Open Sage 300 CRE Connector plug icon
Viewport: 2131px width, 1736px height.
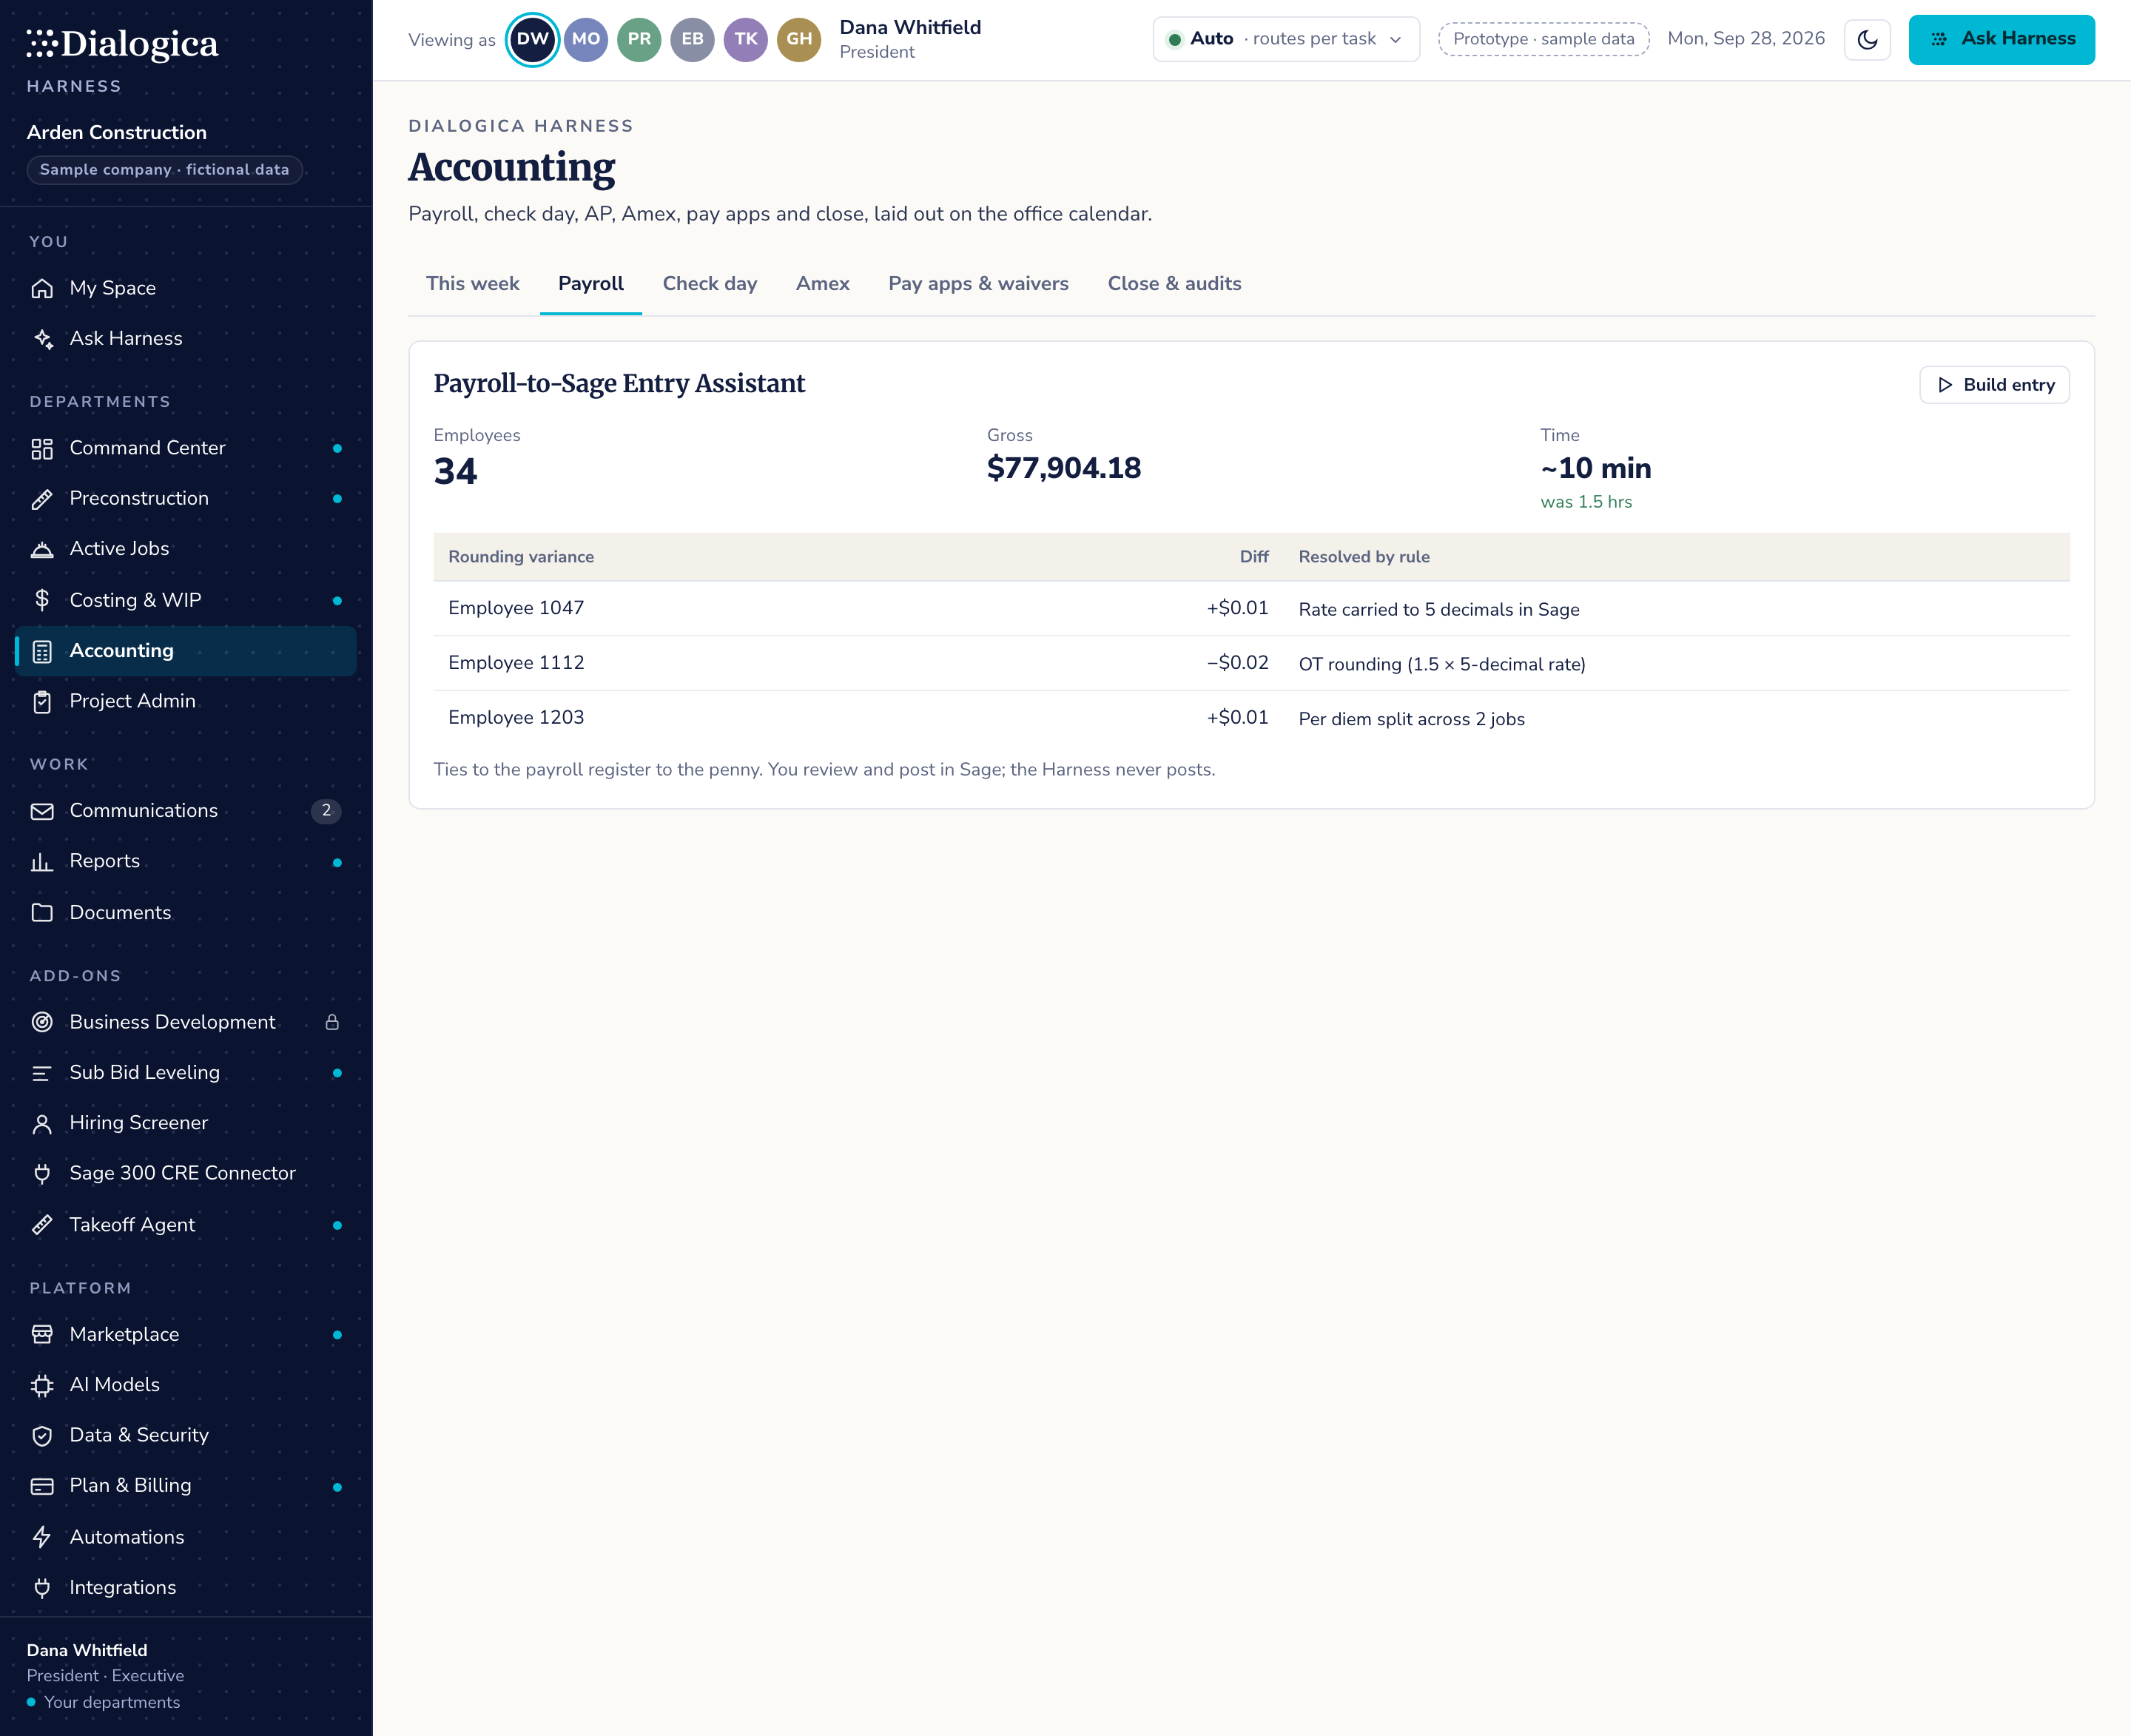coord(42,1174)
